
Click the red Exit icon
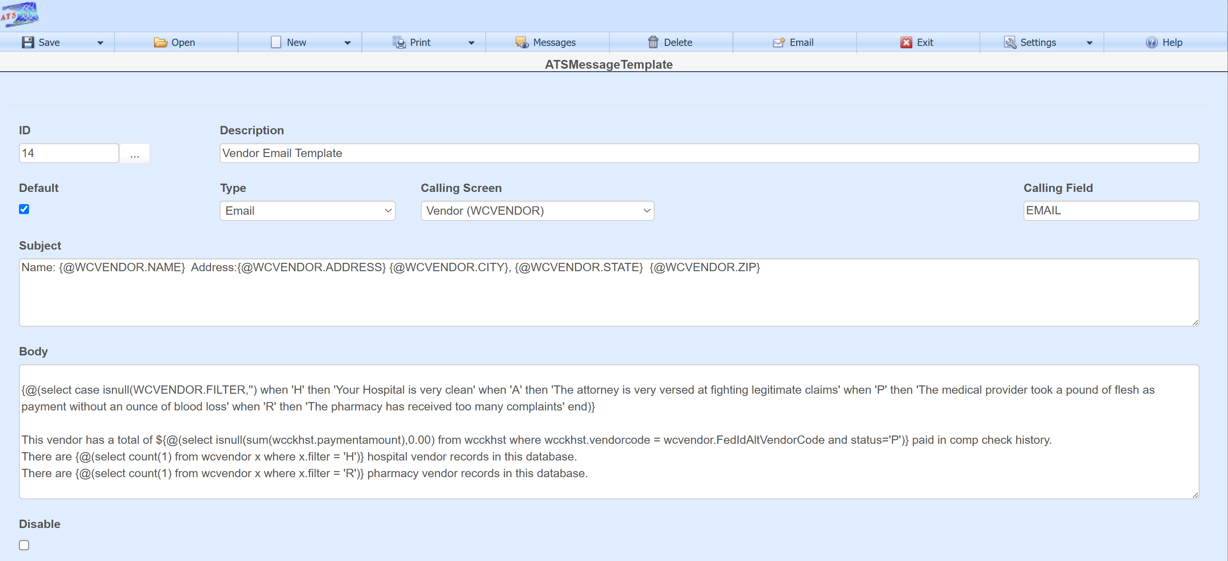pyautogui.click(x=906, y=42)
